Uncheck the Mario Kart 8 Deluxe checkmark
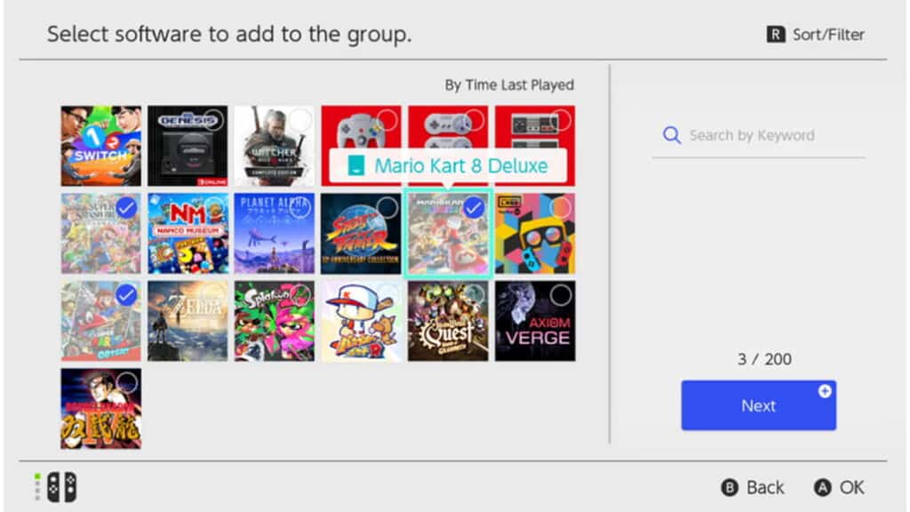The width and height of the screenshot is (910, 512). [x=474, y=208]
